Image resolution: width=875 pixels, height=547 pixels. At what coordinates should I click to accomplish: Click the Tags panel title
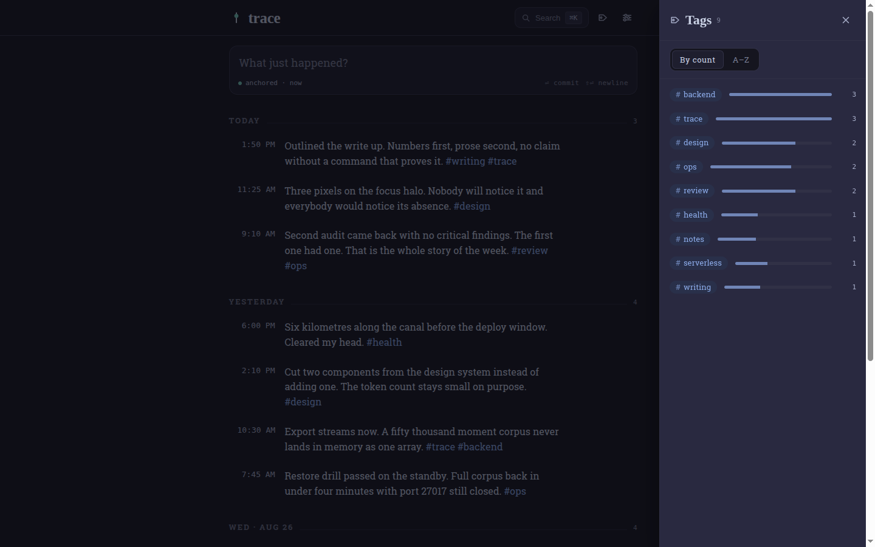pyautogui.click(x=698, y=20)
